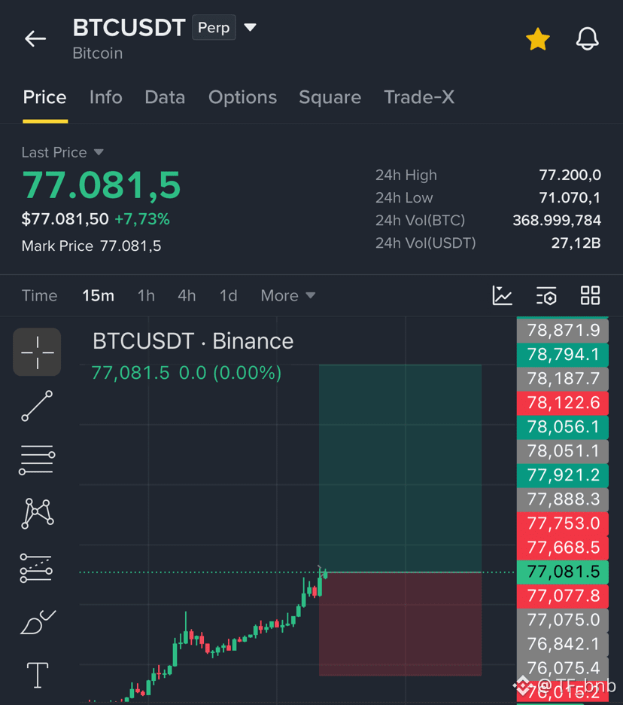Open the chart indicators icon

coord(502,295)
